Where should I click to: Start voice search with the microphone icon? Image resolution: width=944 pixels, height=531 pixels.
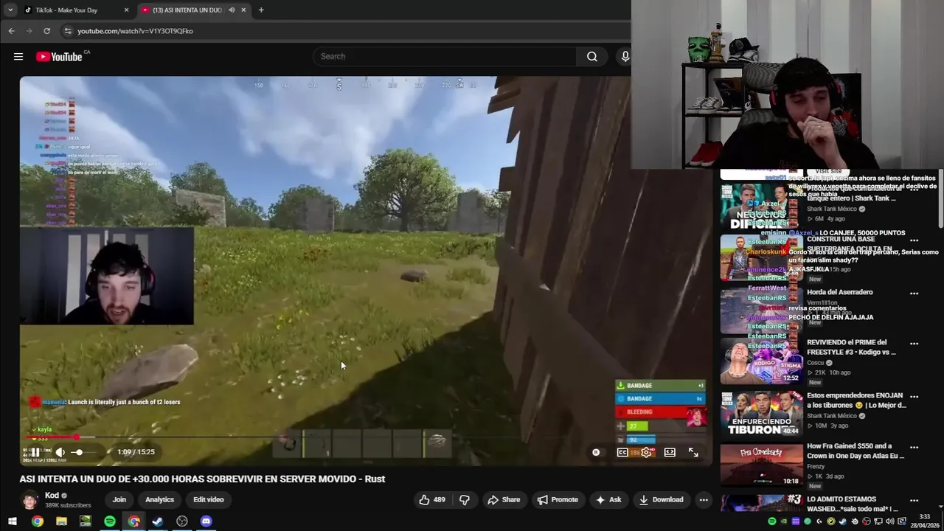(x=625, y=57)
